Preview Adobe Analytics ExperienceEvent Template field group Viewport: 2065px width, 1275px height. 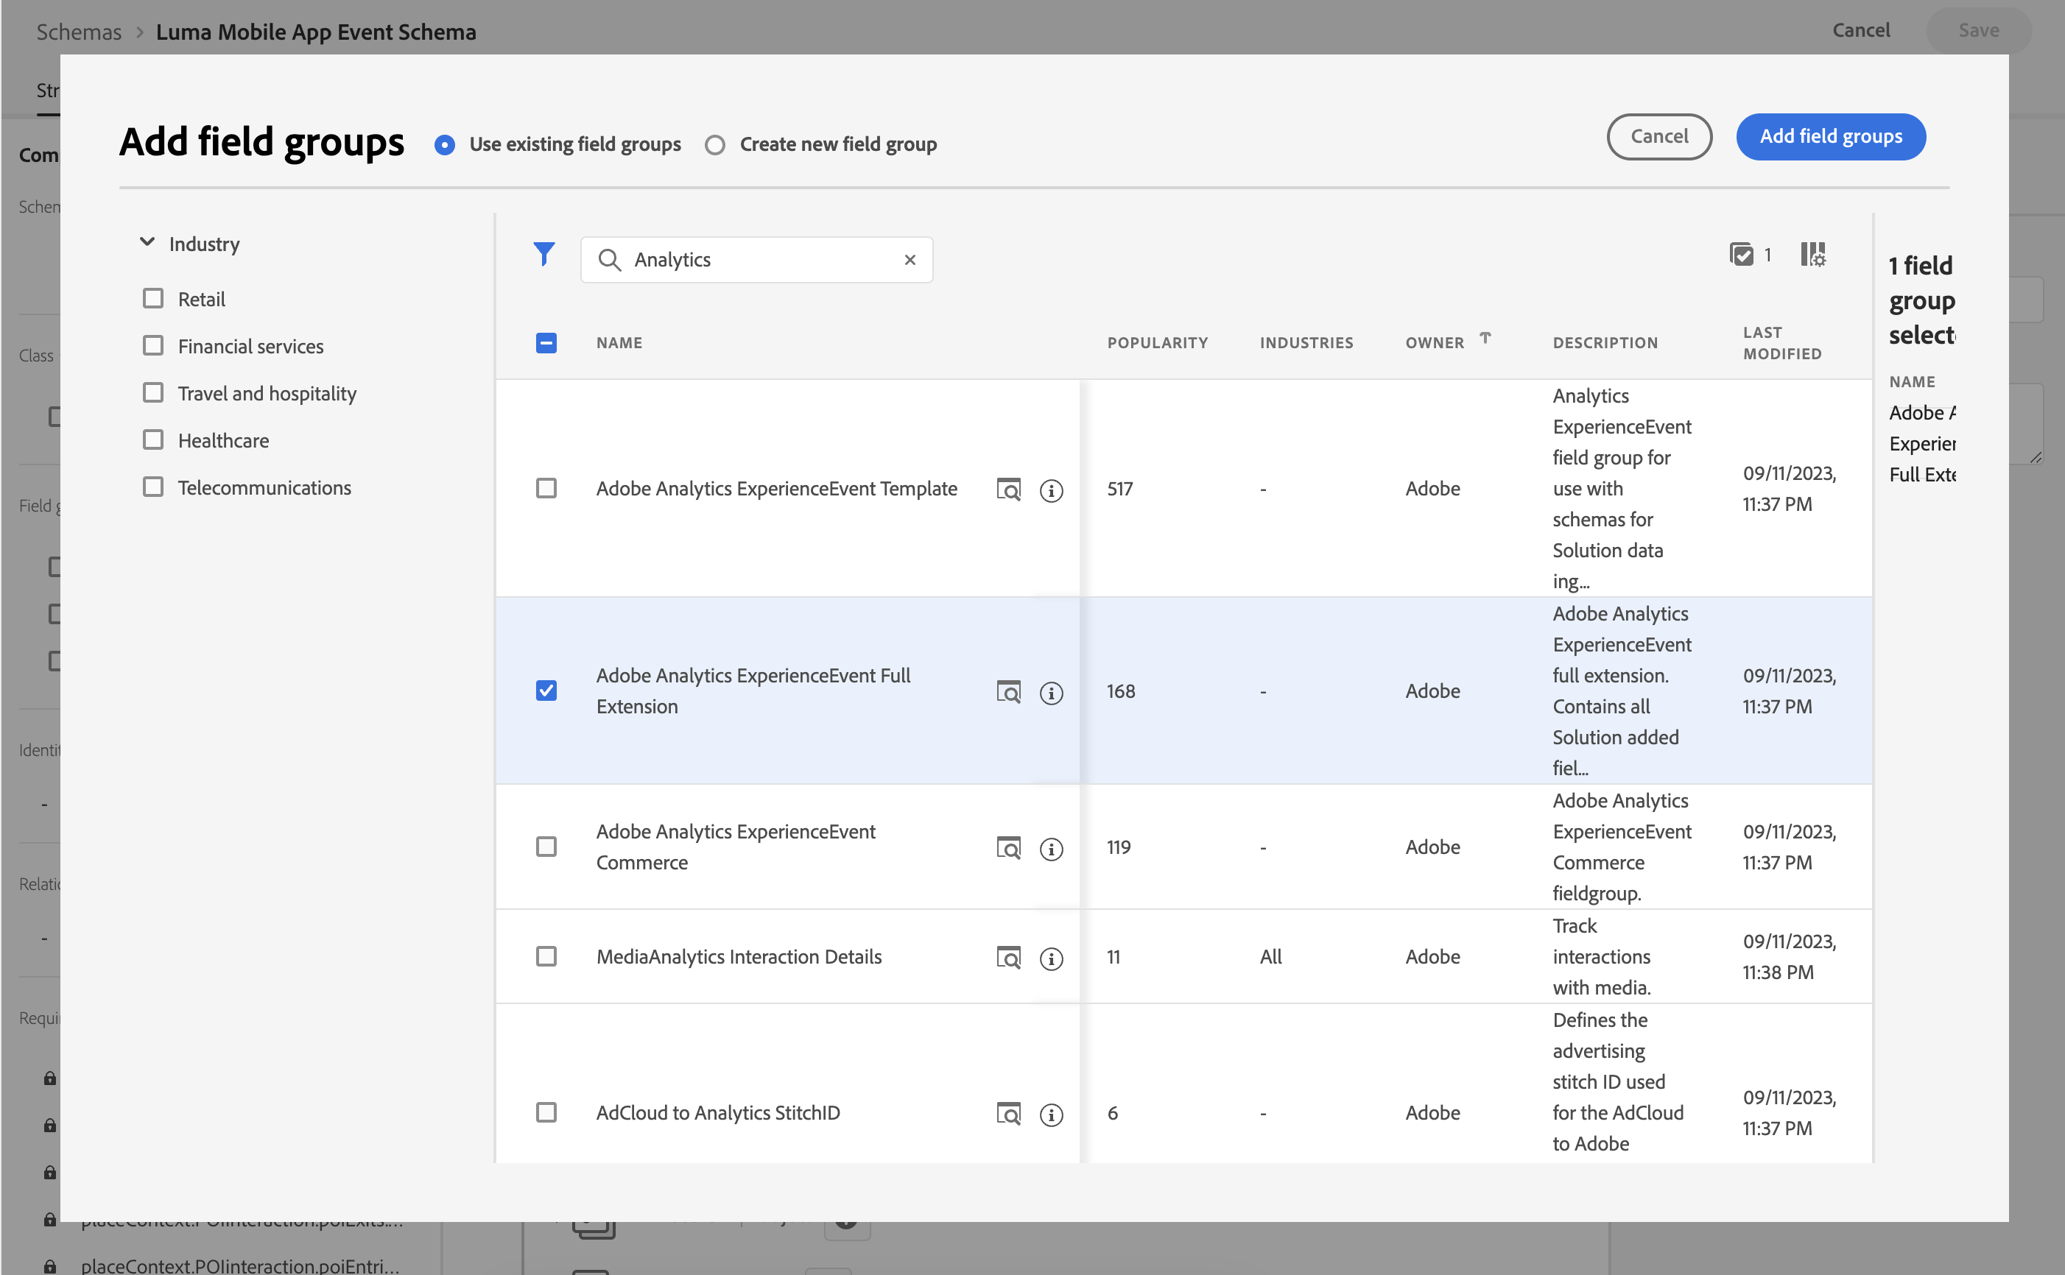point(1008,489)
